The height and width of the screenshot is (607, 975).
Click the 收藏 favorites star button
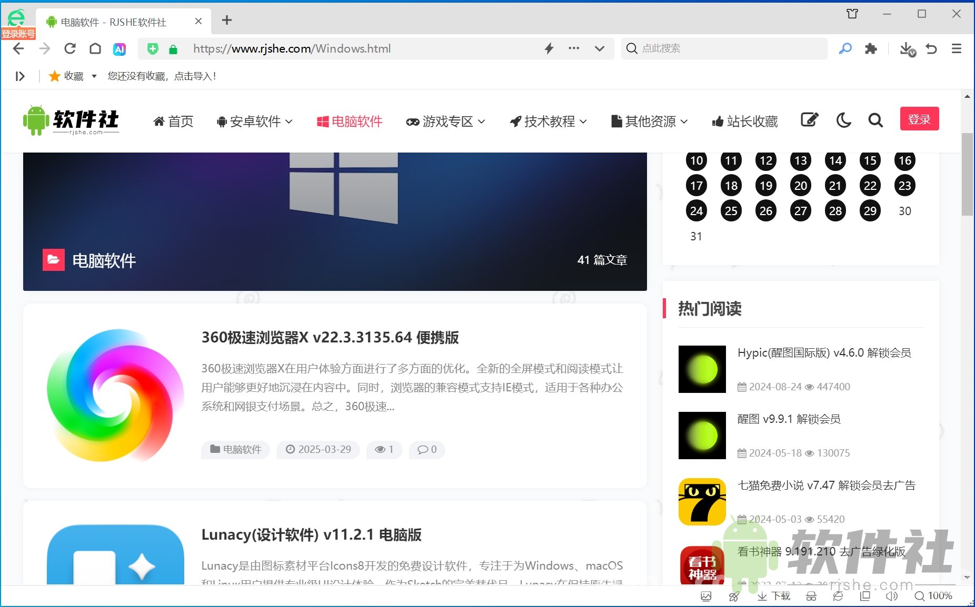66,76
